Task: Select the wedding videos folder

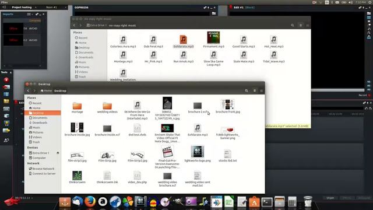Action: coord(107,107)
